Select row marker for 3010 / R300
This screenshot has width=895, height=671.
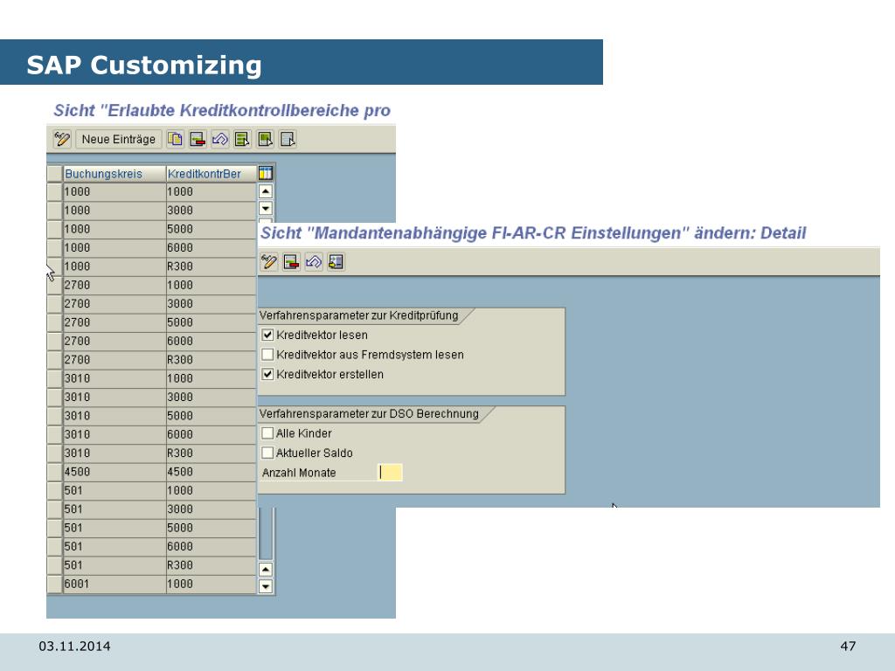point(55,453)
